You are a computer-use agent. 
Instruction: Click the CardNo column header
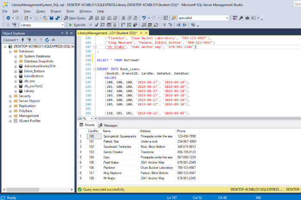click(x=93, y=131)
